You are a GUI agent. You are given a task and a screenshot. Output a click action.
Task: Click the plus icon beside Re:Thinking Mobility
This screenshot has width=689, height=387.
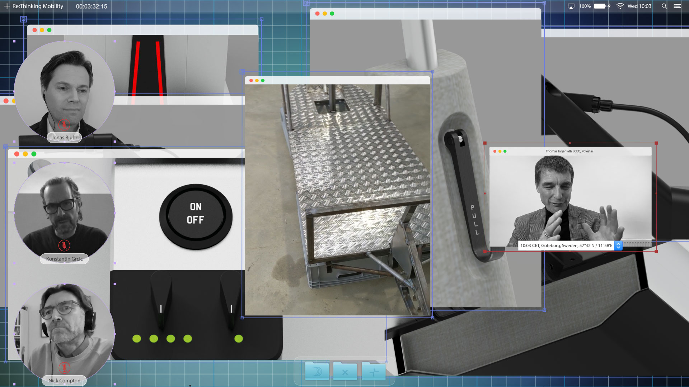(x=7, y=6)
